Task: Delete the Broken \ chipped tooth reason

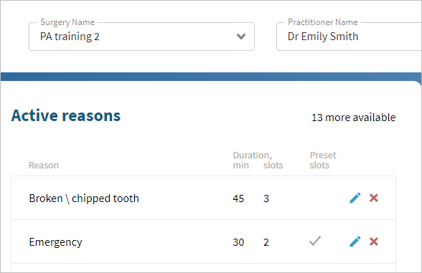Action: coord(374,198)
